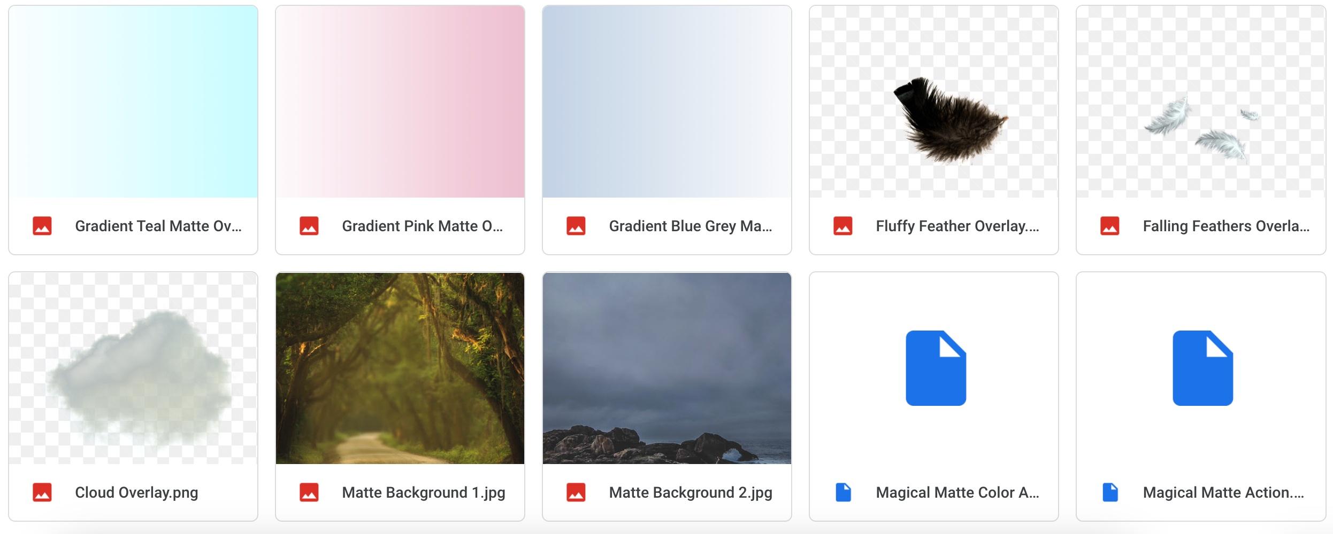Click the Matte Background 1.jpg file name
Image resolution: width=1333 pixels, height=534 pixels.
click(424, 492)
